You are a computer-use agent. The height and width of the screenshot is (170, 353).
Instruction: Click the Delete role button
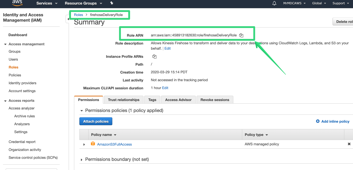tap(343, 22)
